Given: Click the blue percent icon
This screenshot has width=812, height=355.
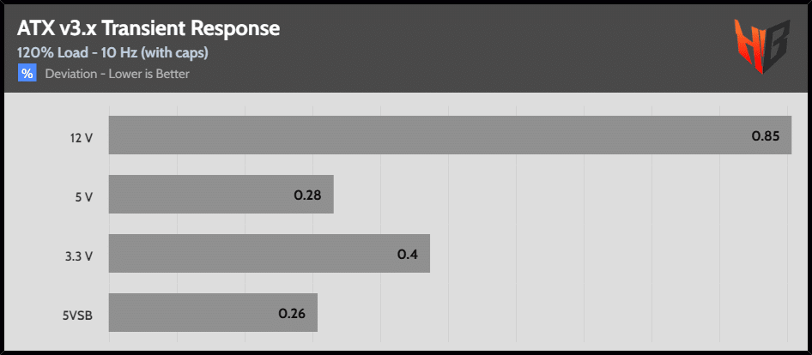Looking at the screenshot, I should tap(27, 73).
